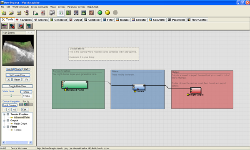Switch to the Generator tab
Viewport: 250px width, 150px height.
tap(59, 20)
